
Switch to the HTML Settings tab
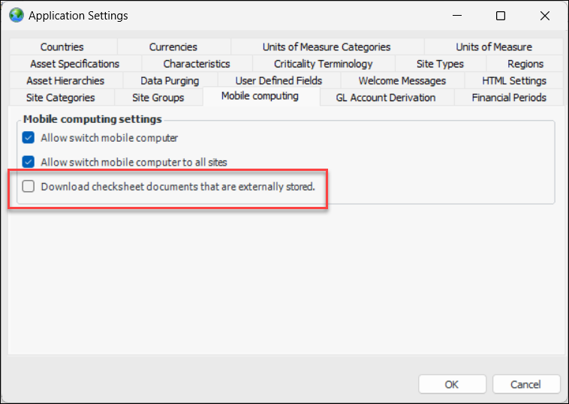[x=514, y=80]
